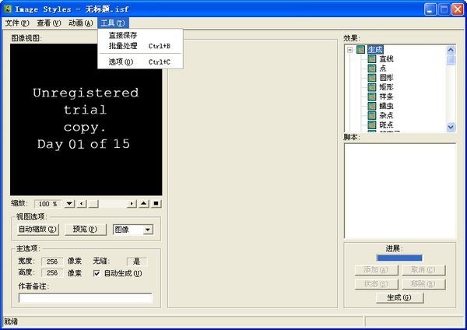Click the 取消 button

click(x=423, y=270)
